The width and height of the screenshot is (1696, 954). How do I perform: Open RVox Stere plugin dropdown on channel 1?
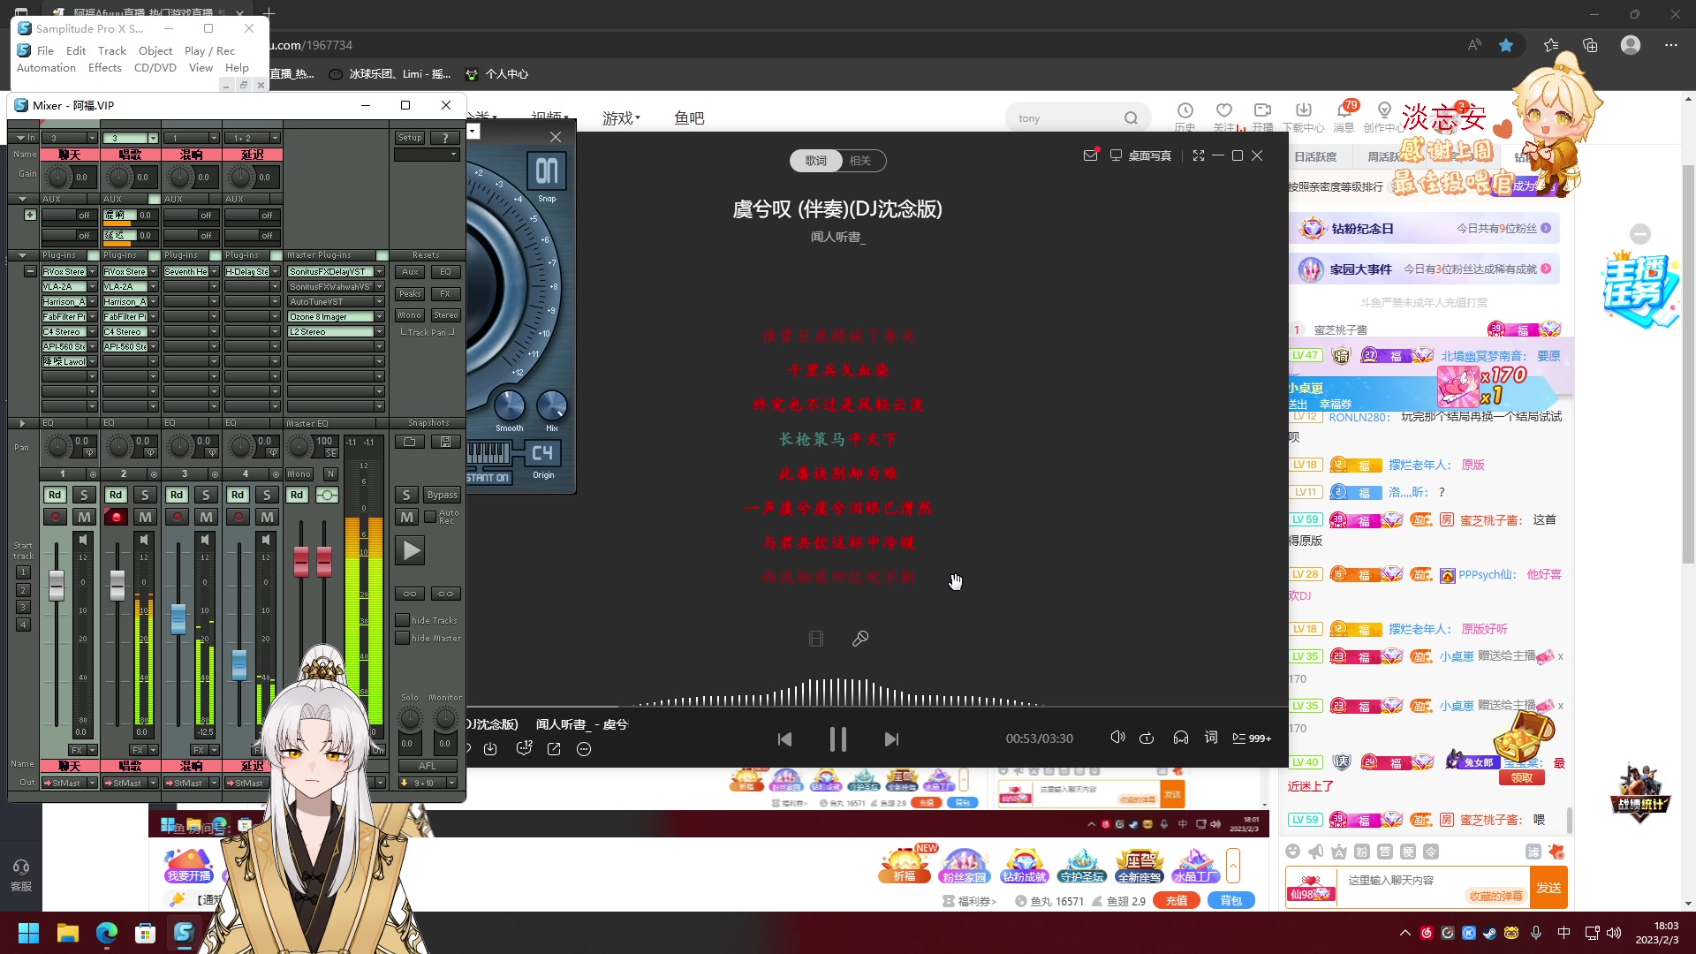(x=92, y=272)
